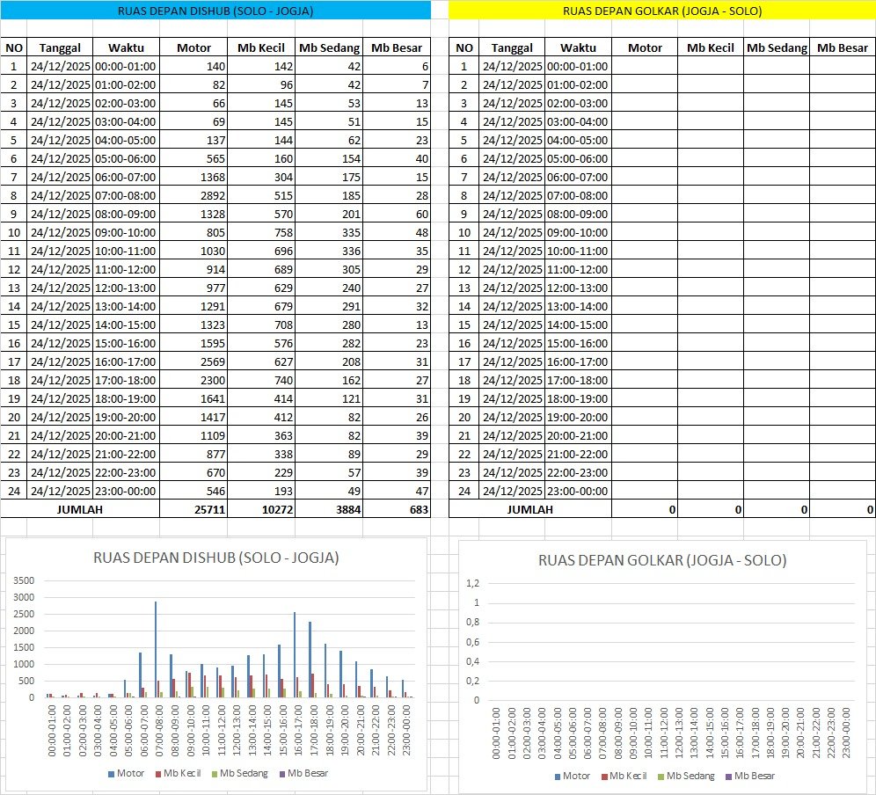Select the Waktu header in GOLKAR table
This screenshot has height=795, width=876.
coord(577,47)
